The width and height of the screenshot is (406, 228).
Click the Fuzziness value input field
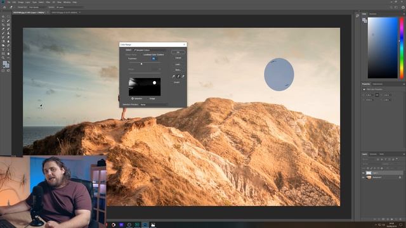[154, 59]
